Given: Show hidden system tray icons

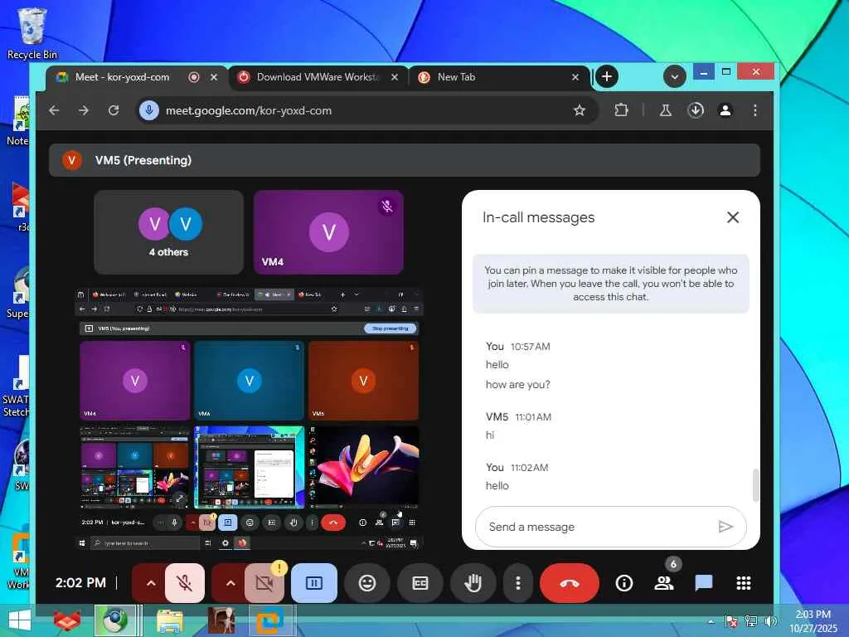Looking at the screenshot, I should (x=711, y=621).
